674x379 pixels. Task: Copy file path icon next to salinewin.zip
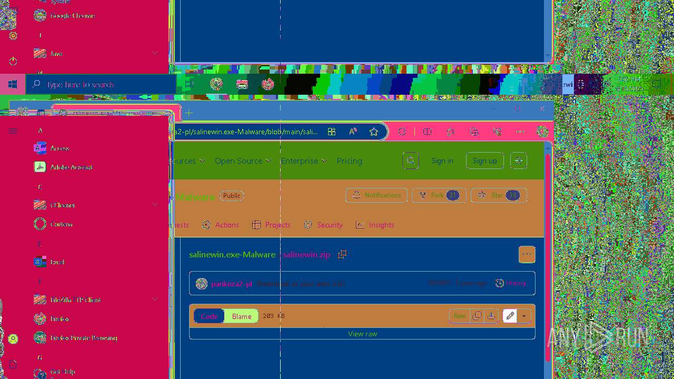(x=342, y=254)
